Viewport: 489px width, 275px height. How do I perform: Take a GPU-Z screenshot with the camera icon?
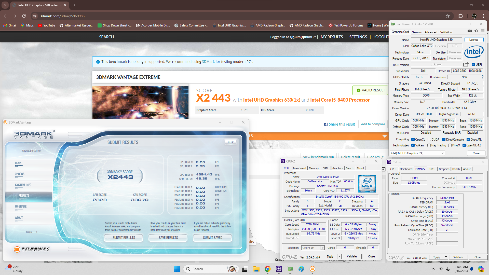(x=470, y=31)
